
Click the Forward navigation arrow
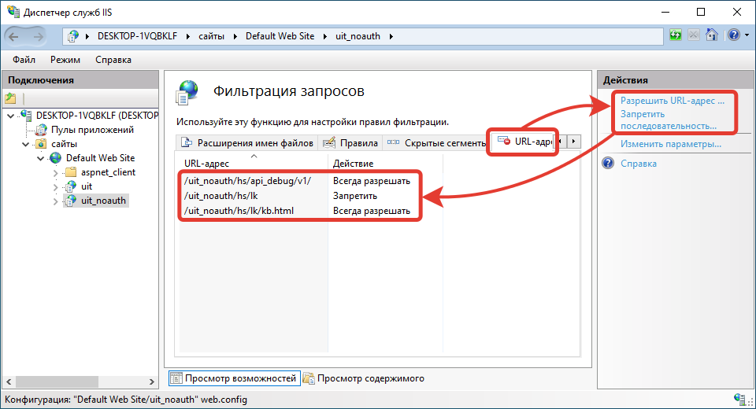38,37
